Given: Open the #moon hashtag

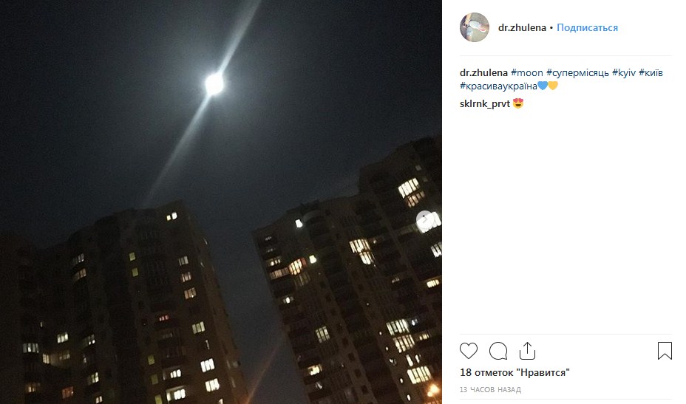Looking at the screenshot, I should pos(527,72).
